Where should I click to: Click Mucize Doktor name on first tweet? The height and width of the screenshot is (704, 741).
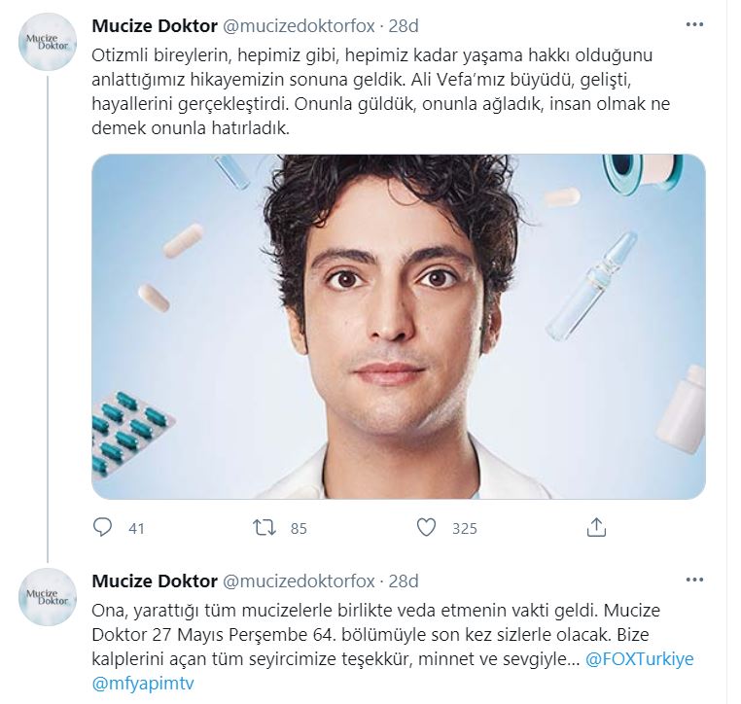point(154,25)
